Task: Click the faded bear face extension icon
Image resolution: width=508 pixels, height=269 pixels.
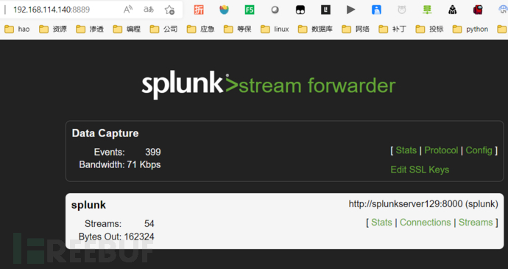Action: click(402, 10)
